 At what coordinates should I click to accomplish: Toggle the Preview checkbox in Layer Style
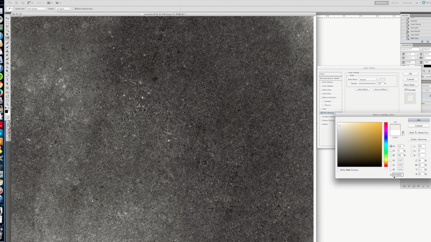click(406, 90)
